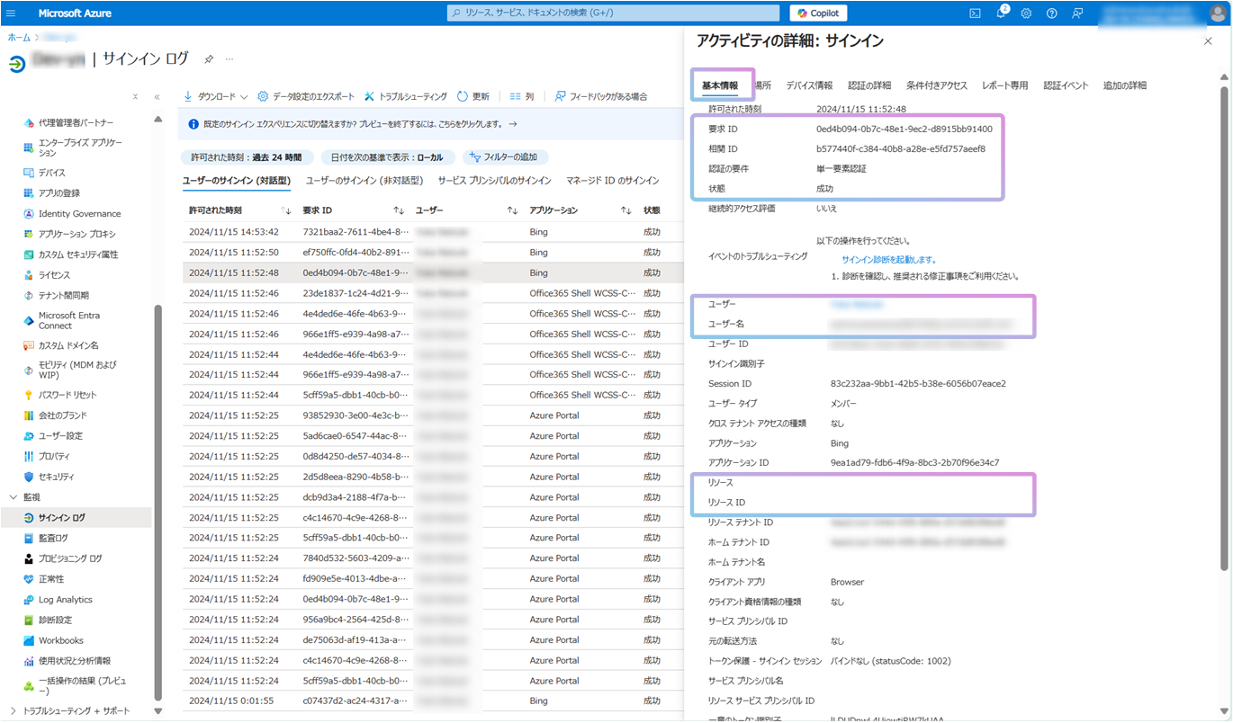The image size is (1233, 723).
Task: Open 会社のブランド in sidebar
Action: [x=62, y=415]
